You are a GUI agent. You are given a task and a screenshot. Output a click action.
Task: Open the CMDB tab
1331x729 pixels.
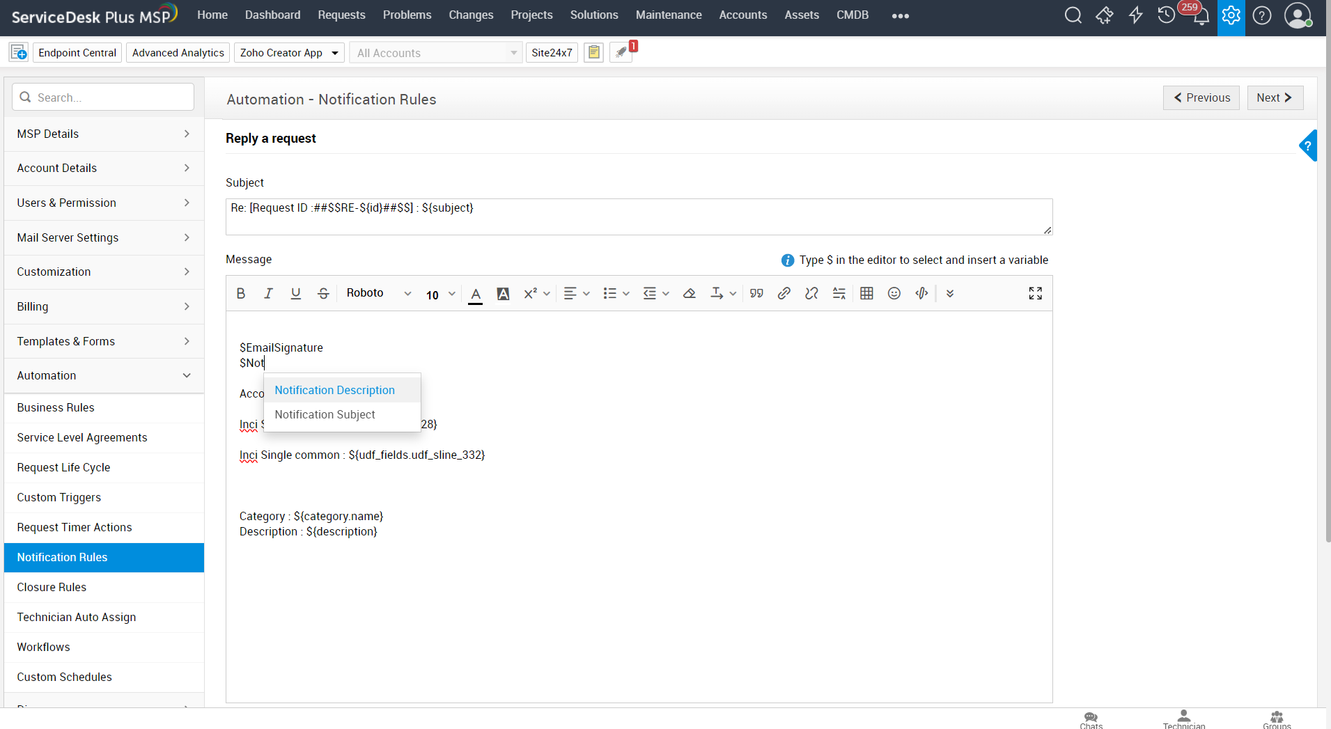point(853,15)
